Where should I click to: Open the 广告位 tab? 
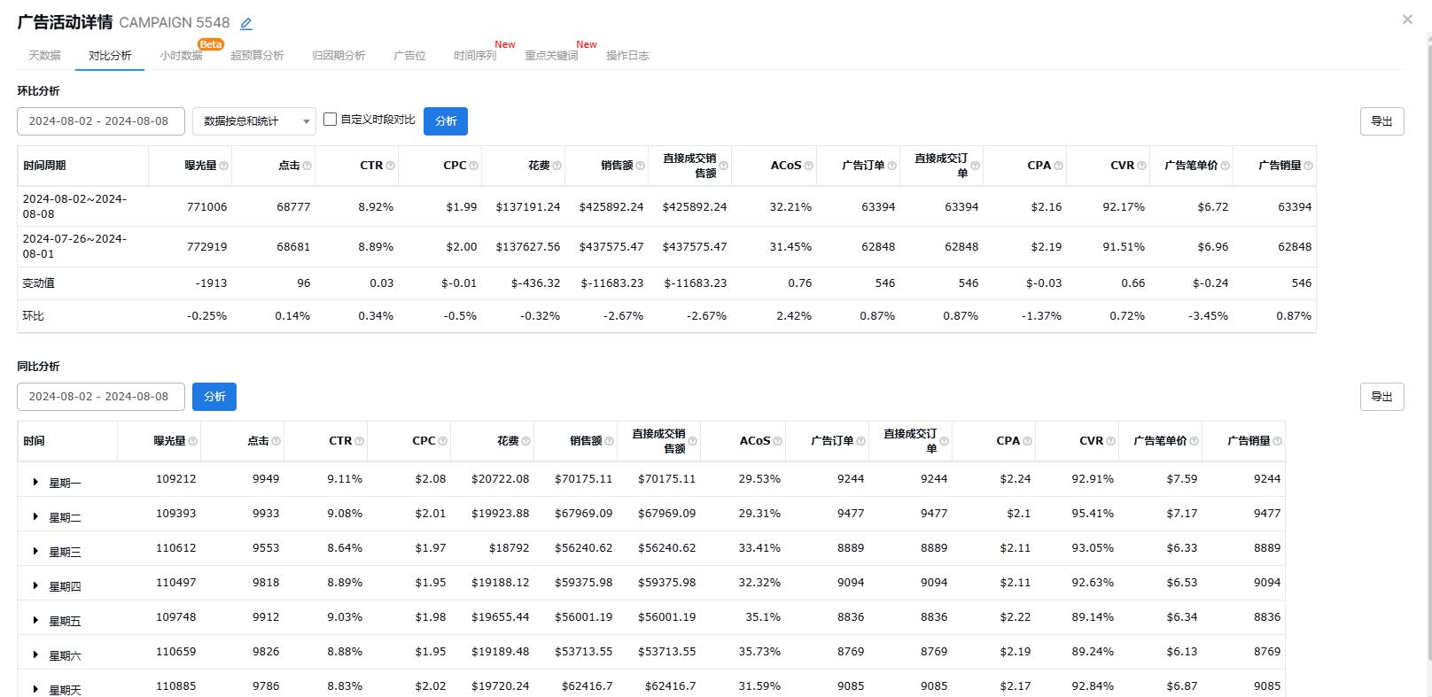point(409,55)
